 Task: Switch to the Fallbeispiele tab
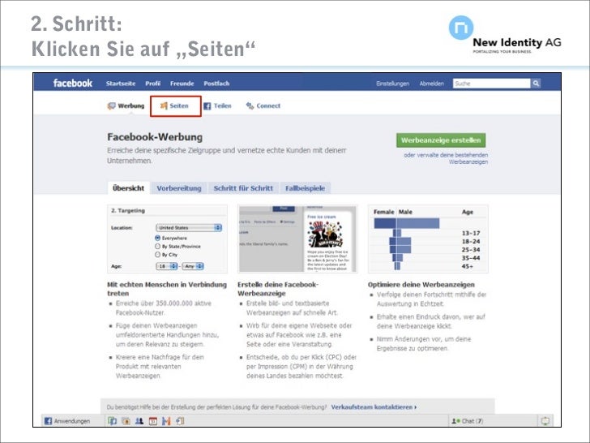(x=306, y=188)
